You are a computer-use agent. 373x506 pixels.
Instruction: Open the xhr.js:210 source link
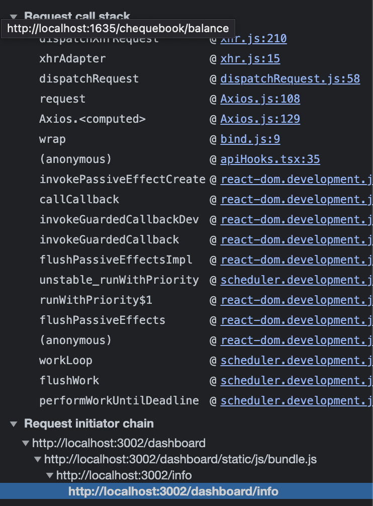click(x=253, y=39)
